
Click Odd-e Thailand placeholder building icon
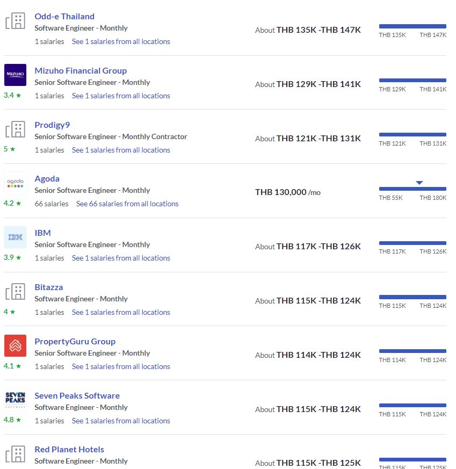click(x=15, y=20)
